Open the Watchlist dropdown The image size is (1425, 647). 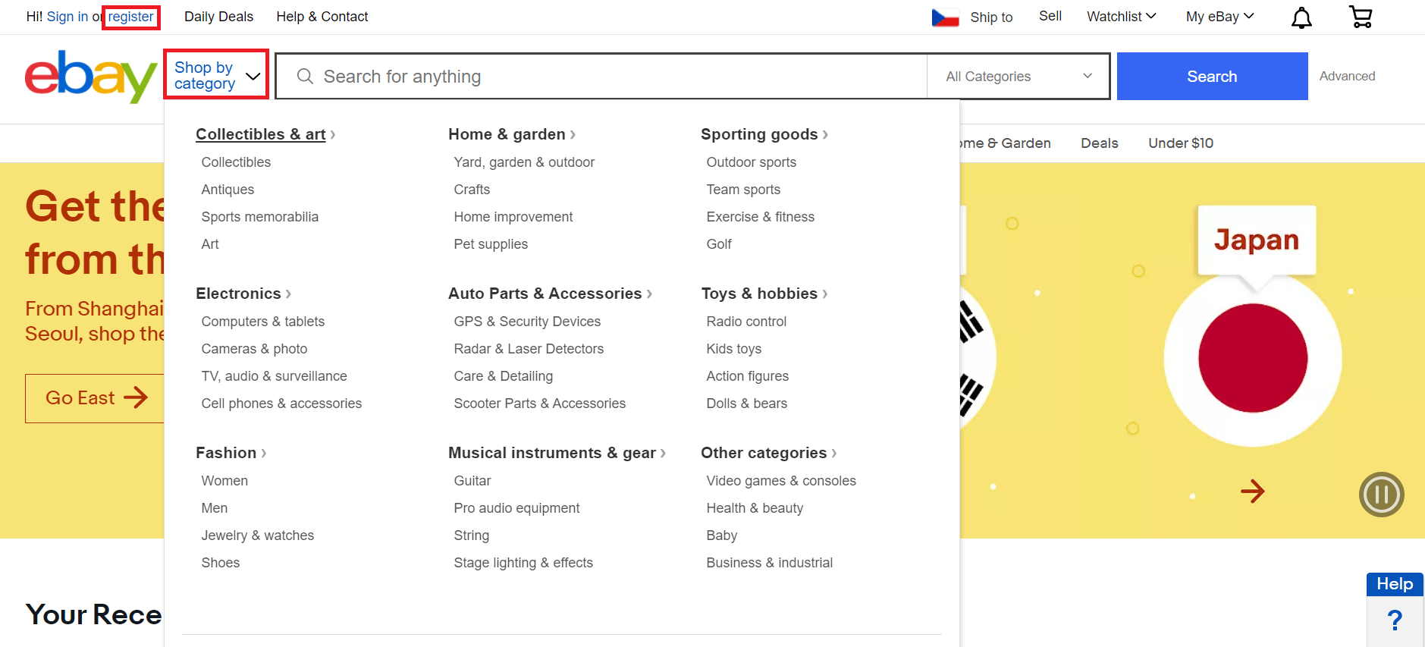1120,16
